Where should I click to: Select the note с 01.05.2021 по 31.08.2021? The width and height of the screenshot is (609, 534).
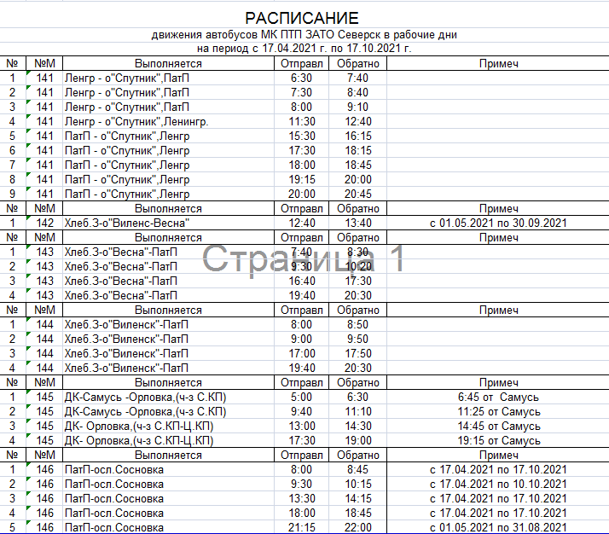click(498, 527)
